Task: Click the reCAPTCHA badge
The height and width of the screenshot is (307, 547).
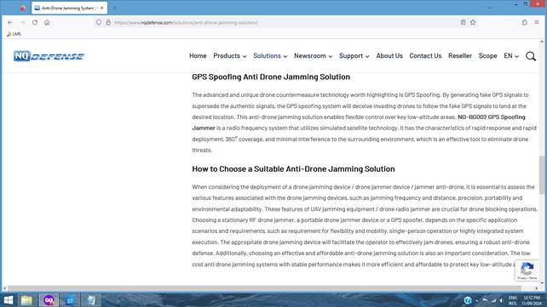Action: 527,270
